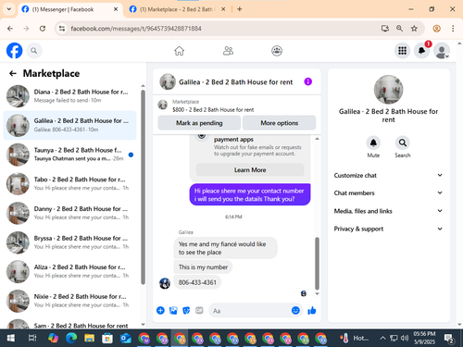Expand the Customize chat section
Screen dimensions: 463x347
[388, 175]
